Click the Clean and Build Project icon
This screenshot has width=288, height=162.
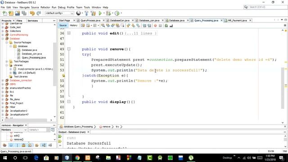(x=93, y=13)
